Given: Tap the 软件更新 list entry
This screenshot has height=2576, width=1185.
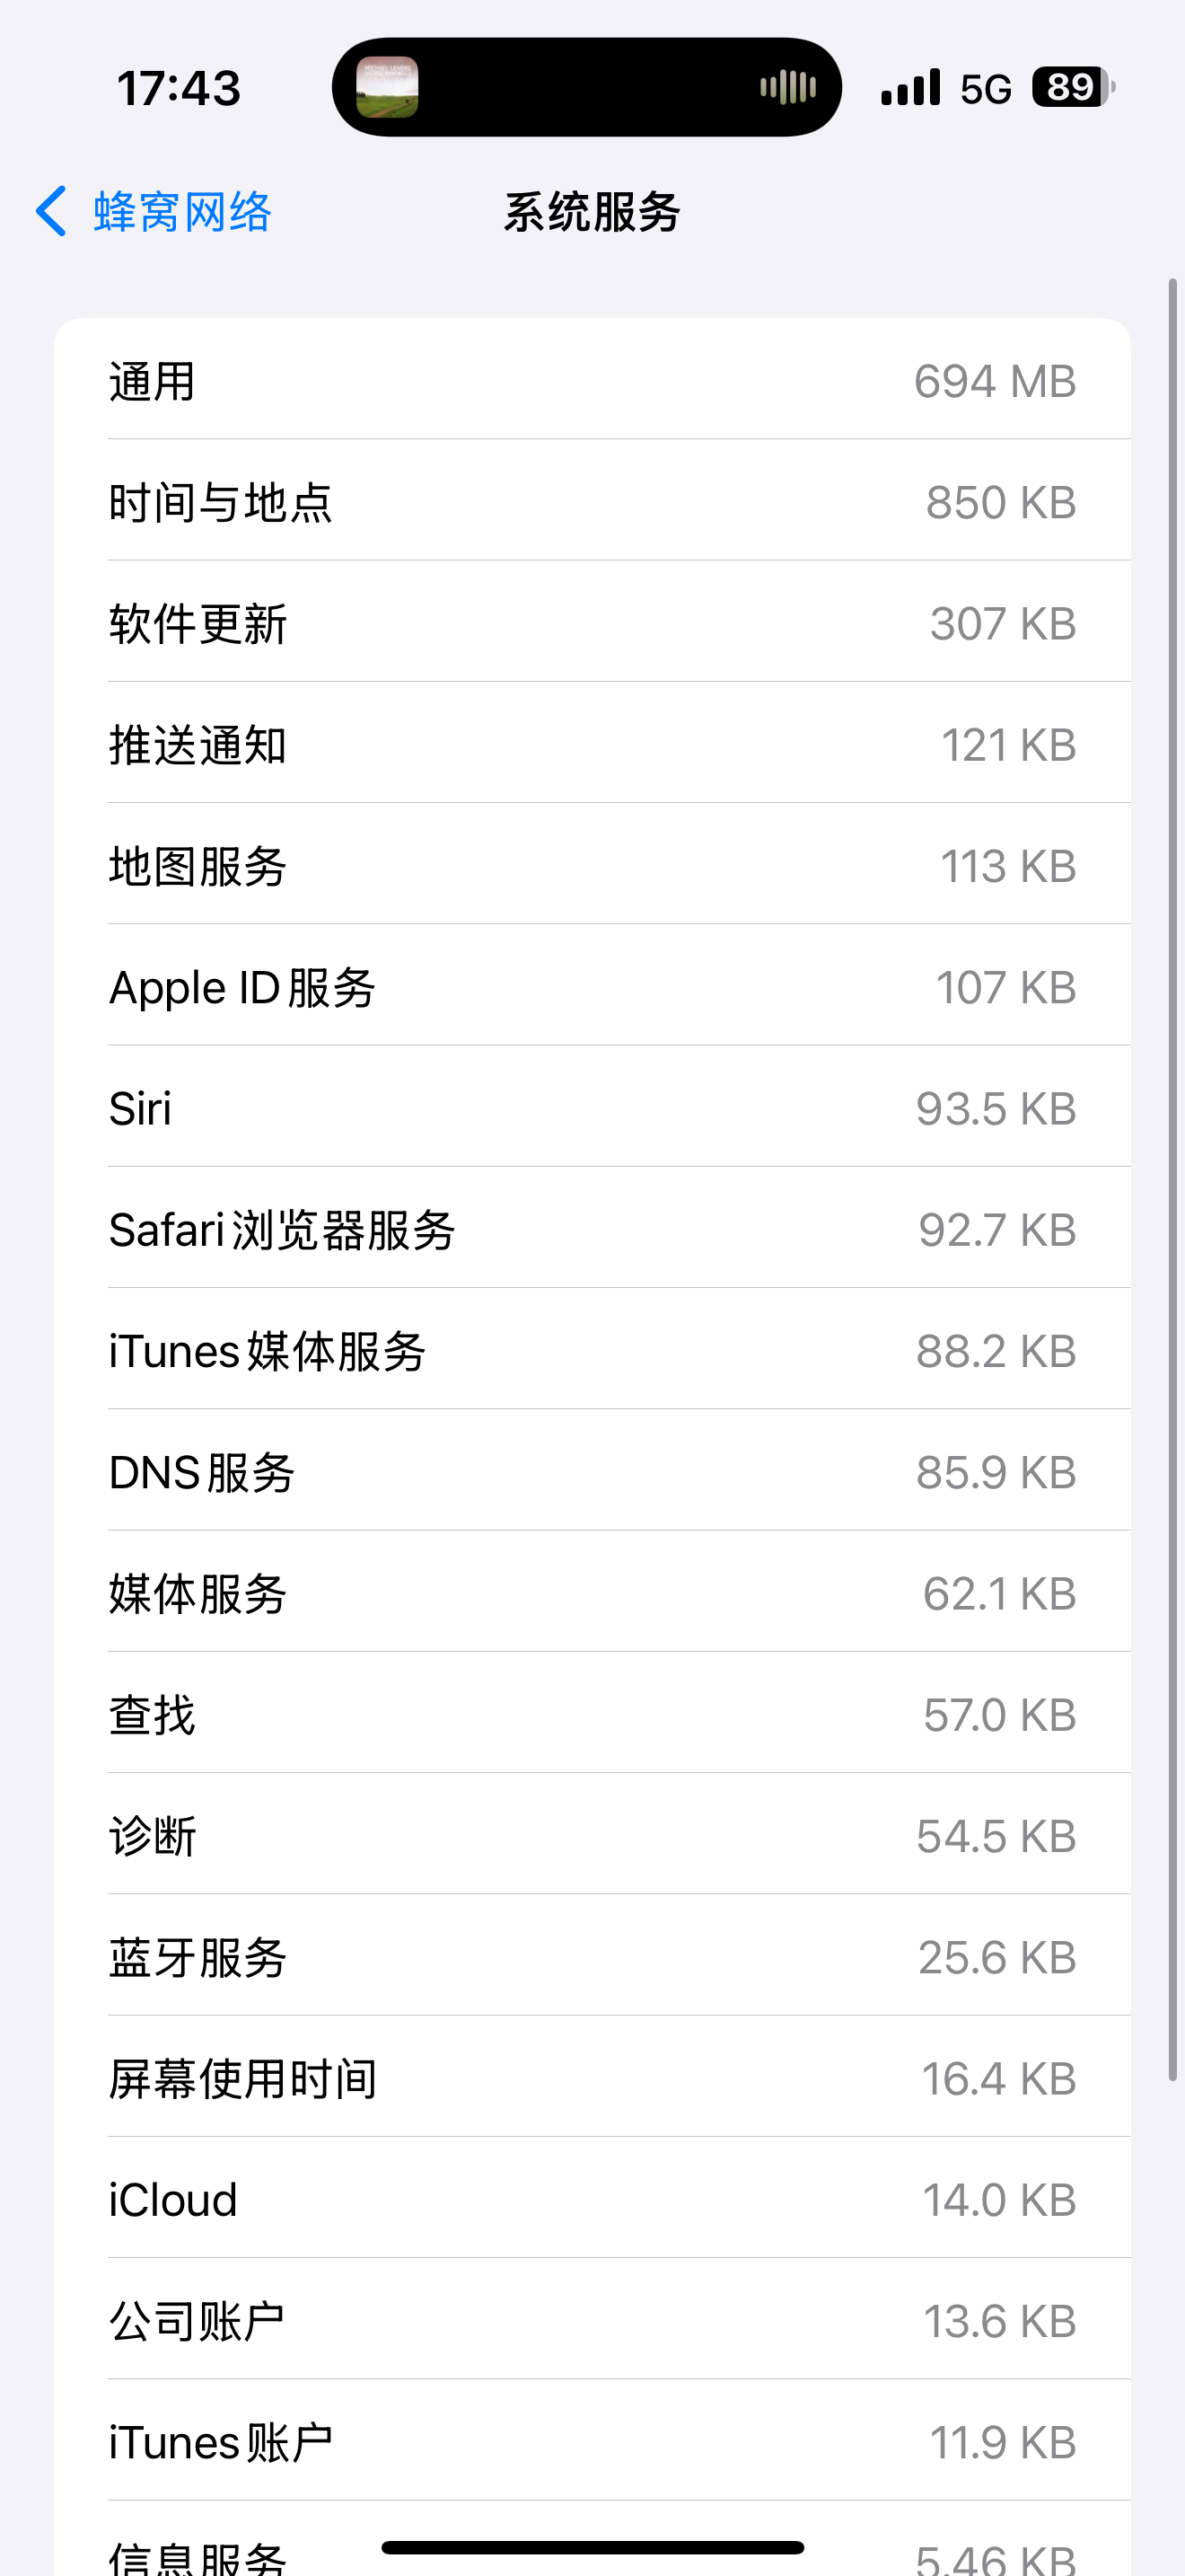Looking at the screenshot, I should click(592, 623).
